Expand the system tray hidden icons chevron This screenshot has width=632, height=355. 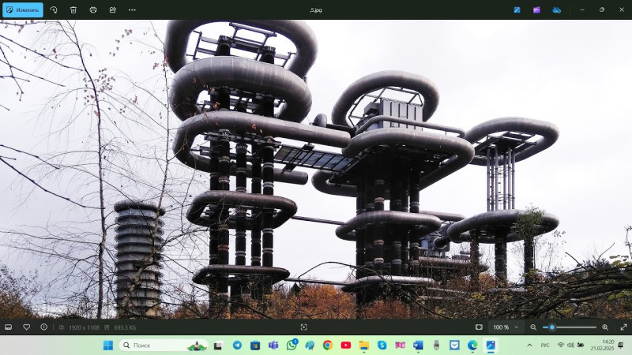point(529,346)
